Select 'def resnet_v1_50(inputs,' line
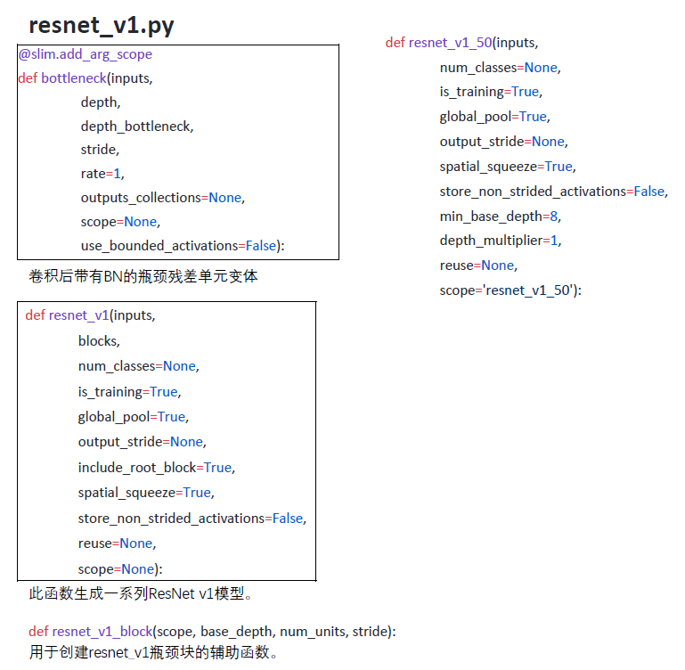The image size is (685, 670). point(461,43)
